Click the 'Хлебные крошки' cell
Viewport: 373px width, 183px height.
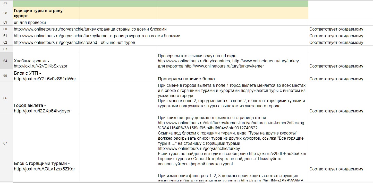point(46,61)
